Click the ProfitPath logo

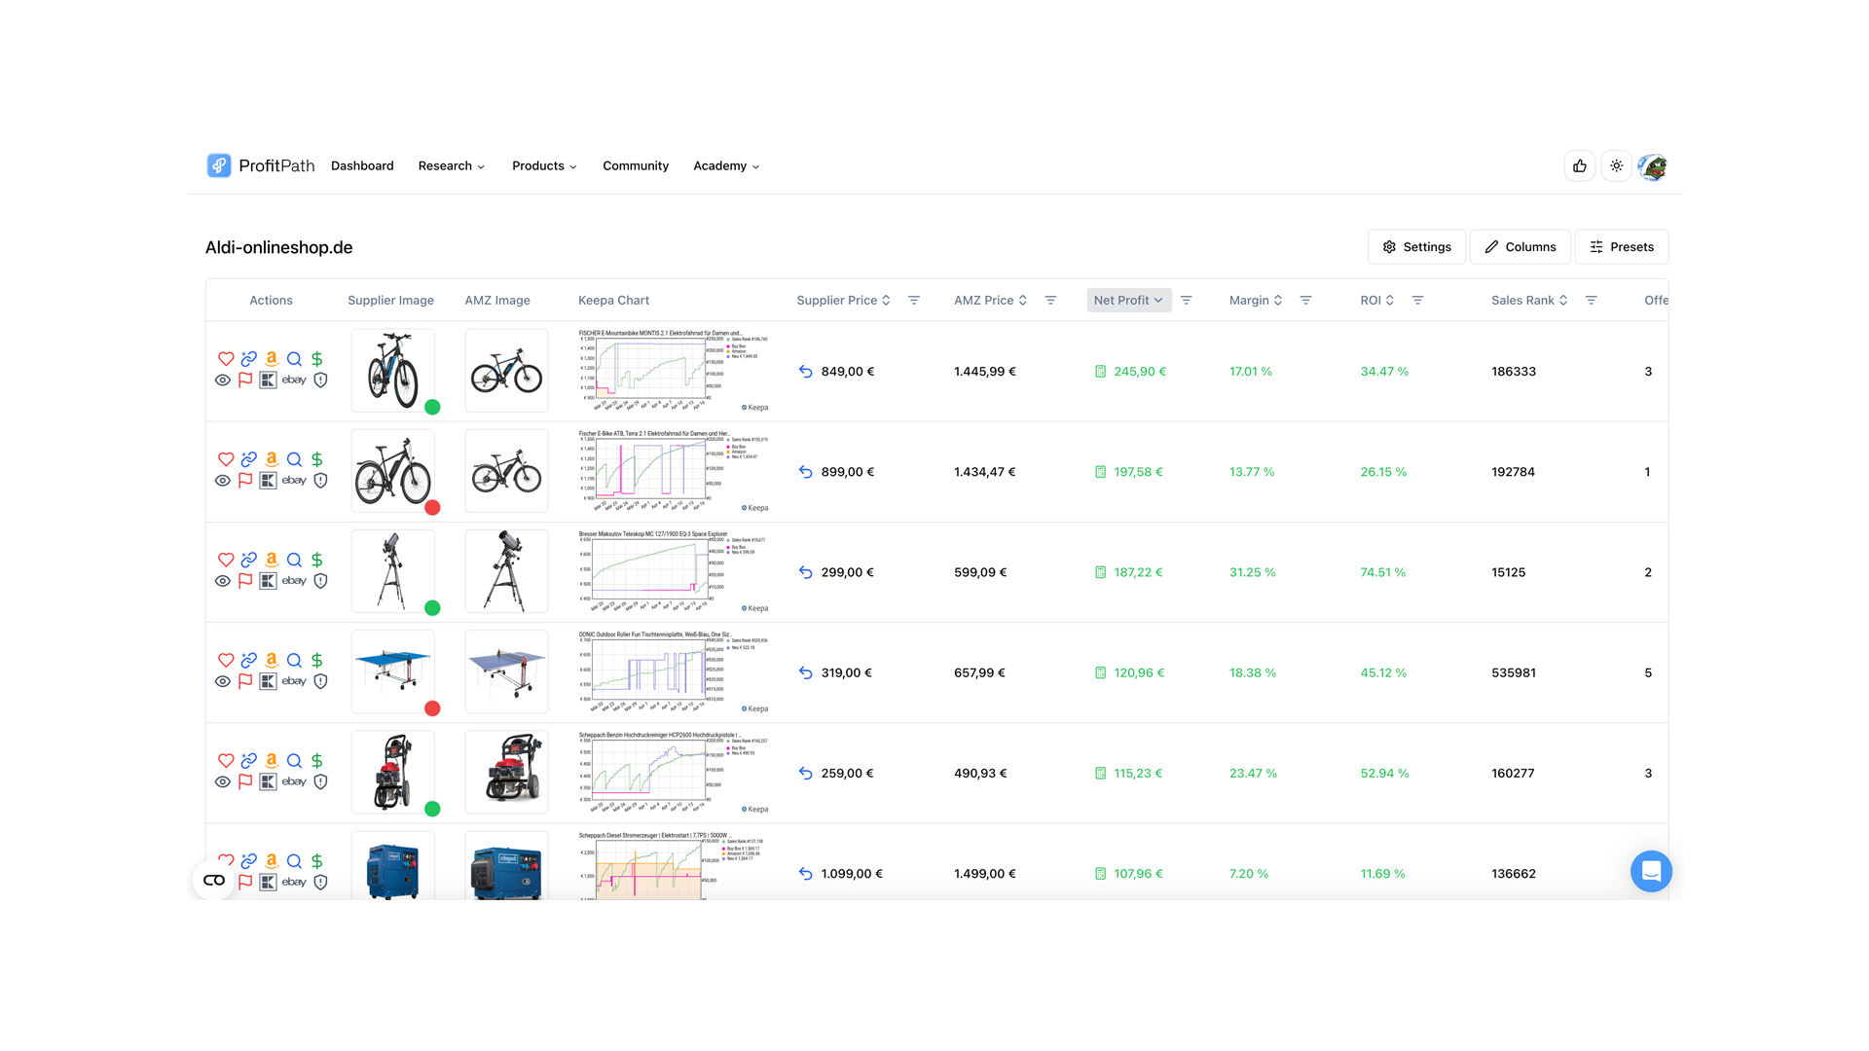coord(261,166)
